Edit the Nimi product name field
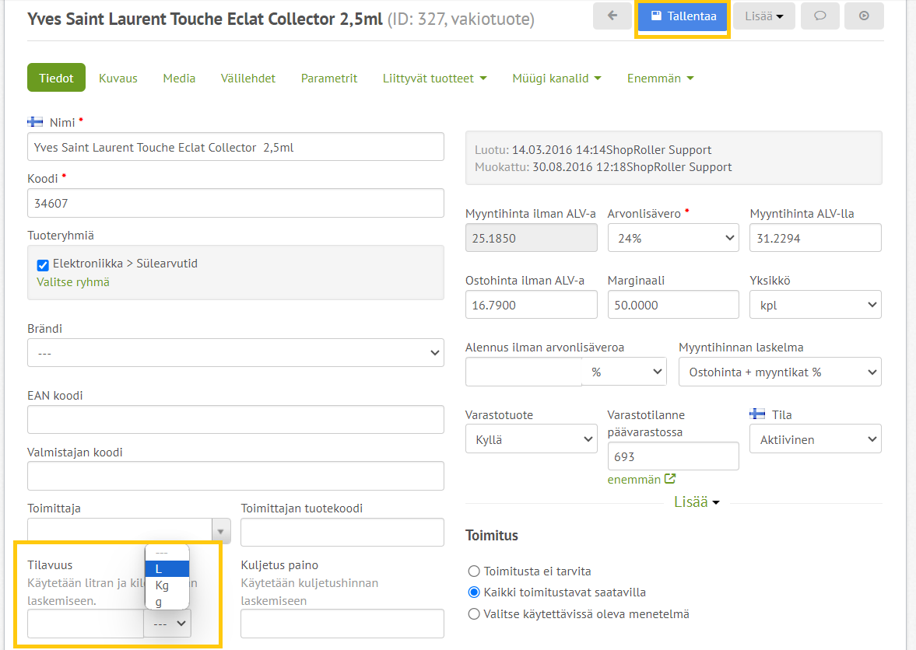 [x=236, y=147]
